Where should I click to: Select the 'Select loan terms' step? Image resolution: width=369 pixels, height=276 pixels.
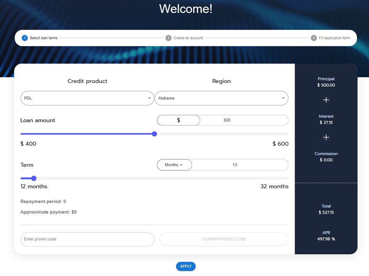[x=44, y=38]
